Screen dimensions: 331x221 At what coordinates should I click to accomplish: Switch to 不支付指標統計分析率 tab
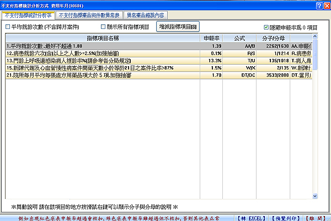click(x=28, y=15)
